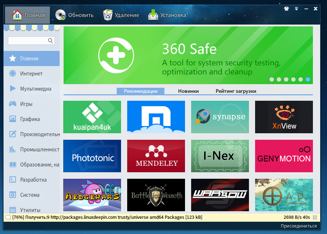327x234 pixels.
Task: Focus the sidebar search field
Action: tap(31, 41)
